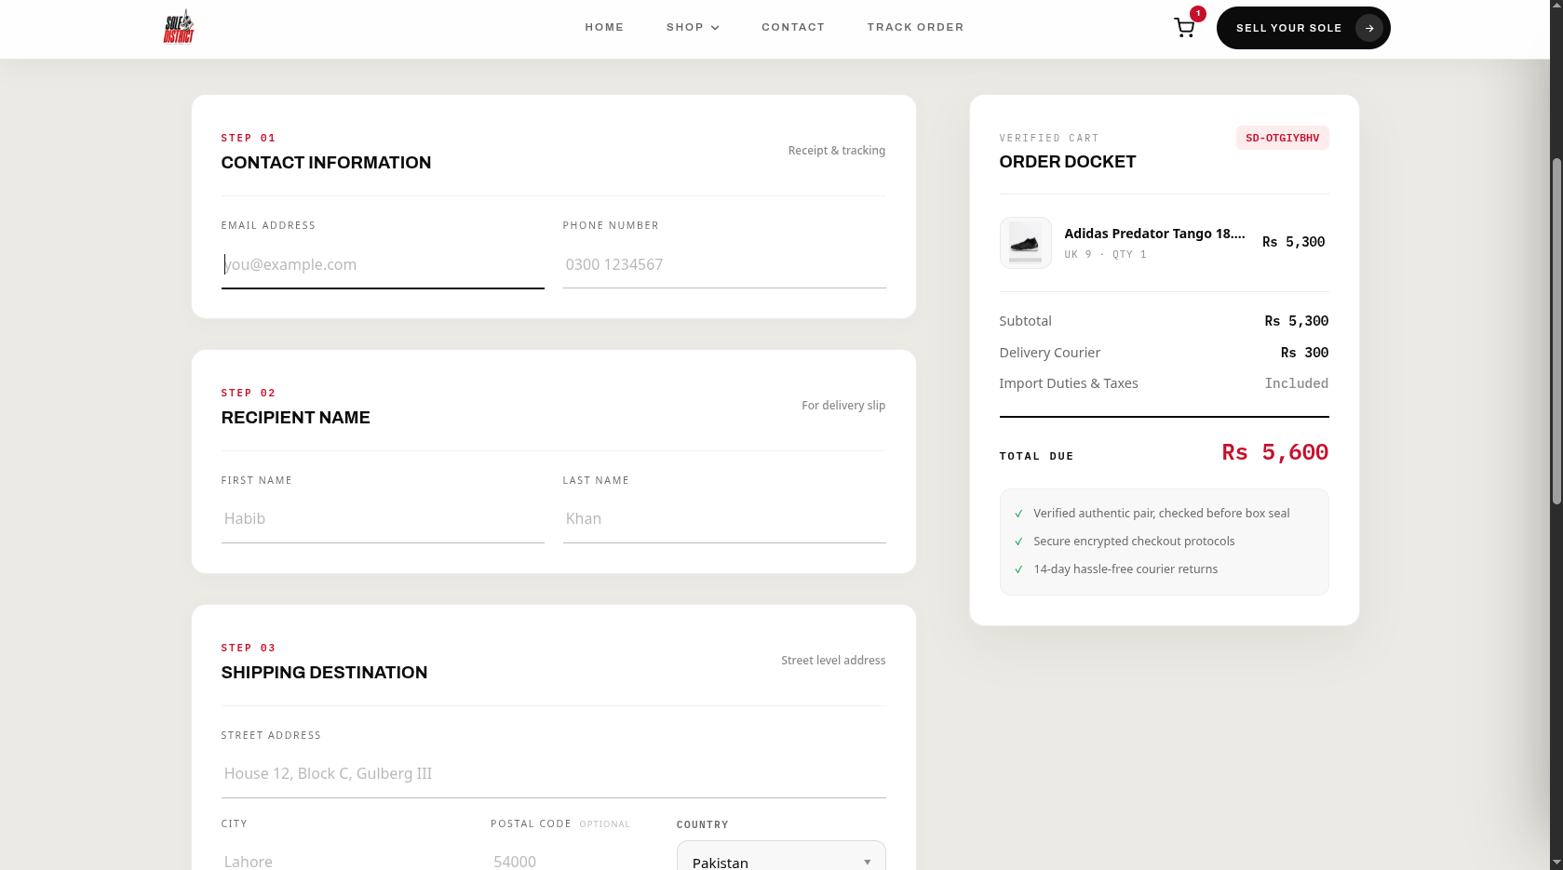Click the checkmark beside 14-day hassle-free returns
This screenshot has width=1563, height=870.
(1018, 569)
